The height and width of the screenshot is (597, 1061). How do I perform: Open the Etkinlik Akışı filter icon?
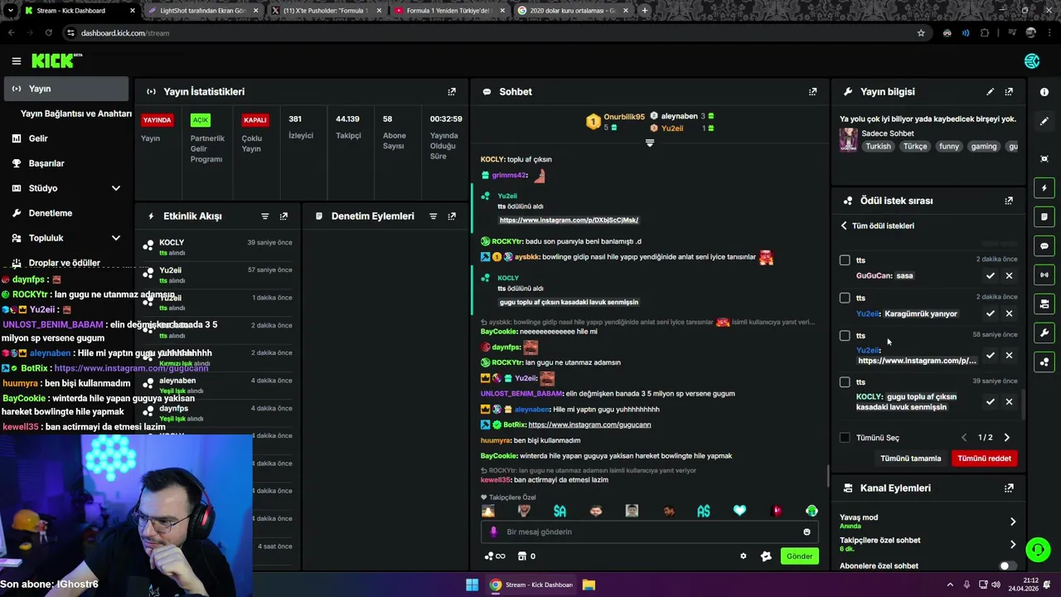click(x=265, y=216)
